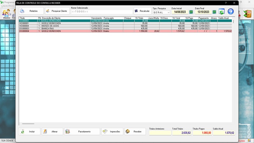Open Pesquisar Cliente search

pyautogui.click(x=57, y=11)
